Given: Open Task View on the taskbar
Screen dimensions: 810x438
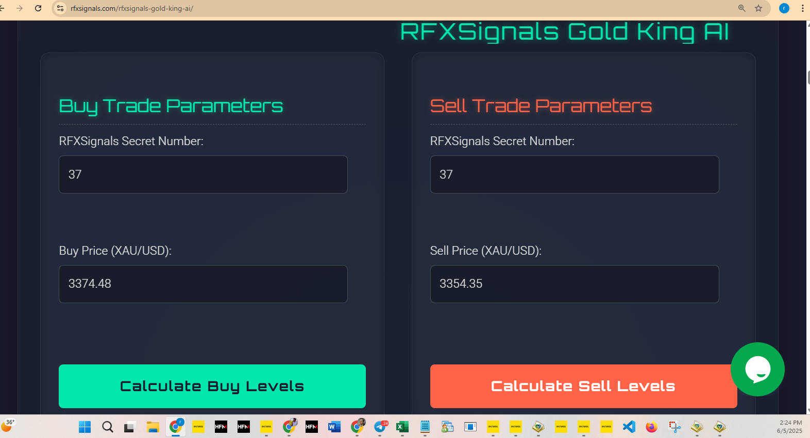Looking at the screenshot, I should pyautogui.click(x=129, y=427).
